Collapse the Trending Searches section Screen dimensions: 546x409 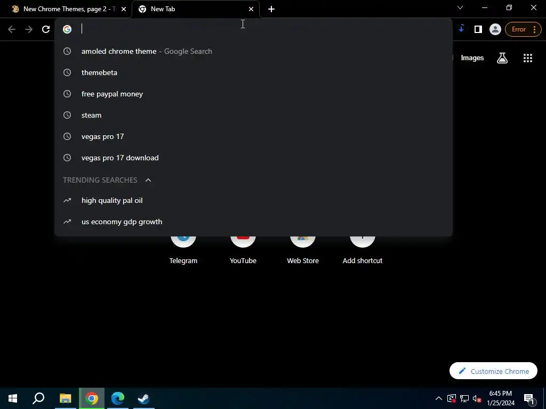148,180
